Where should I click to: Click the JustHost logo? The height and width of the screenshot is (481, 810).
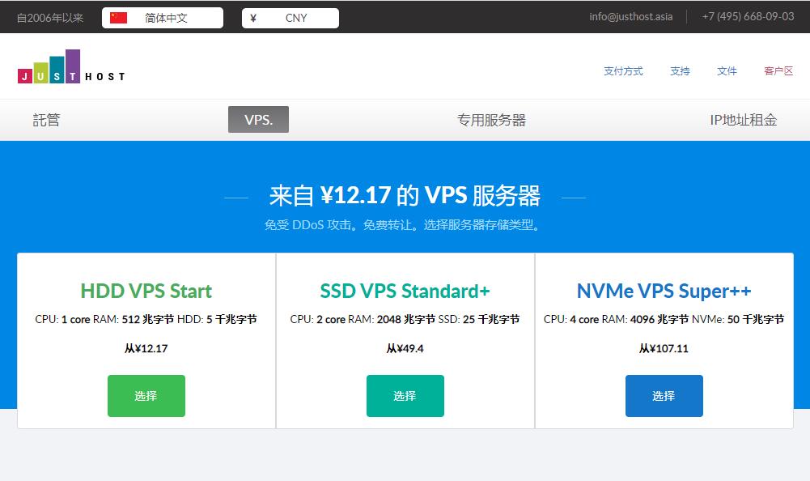71,66
